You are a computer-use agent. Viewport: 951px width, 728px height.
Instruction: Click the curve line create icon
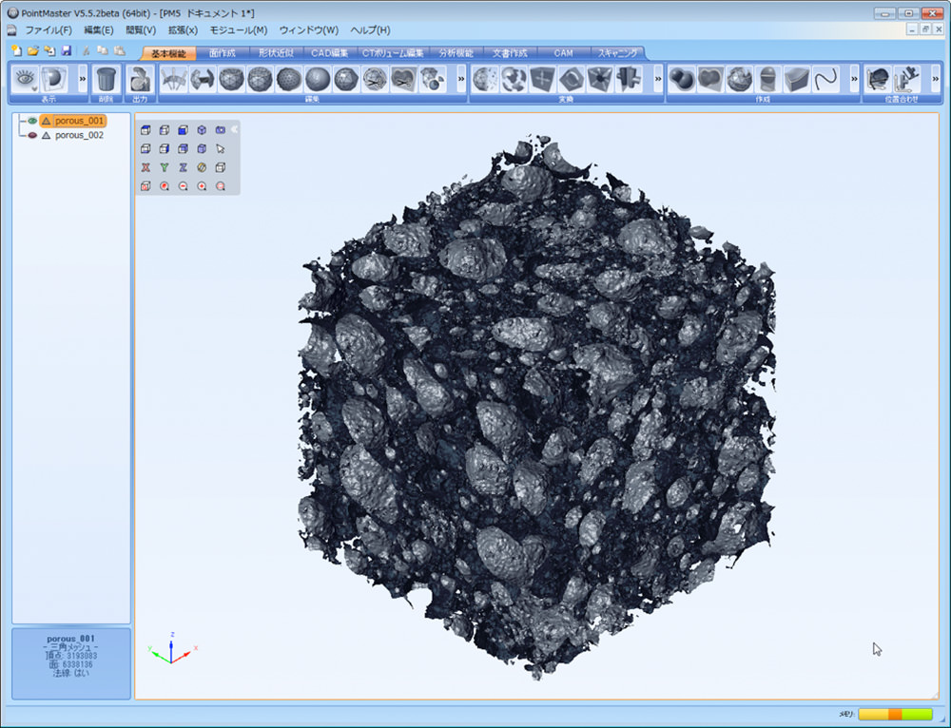[825, 79]
